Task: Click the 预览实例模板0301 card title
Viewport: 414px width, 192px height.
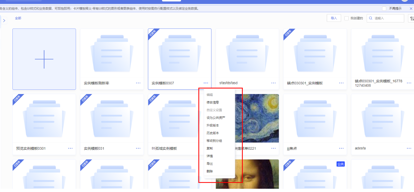Action: 31,148
